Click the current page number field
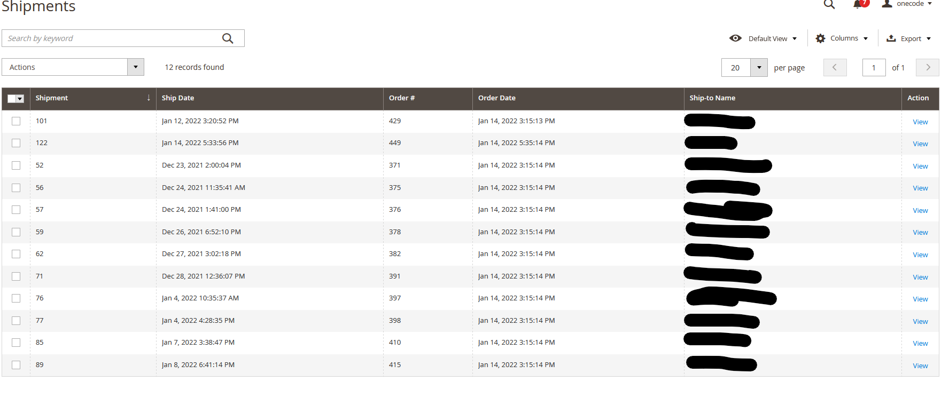949x405 pixels. click(874, 68)
